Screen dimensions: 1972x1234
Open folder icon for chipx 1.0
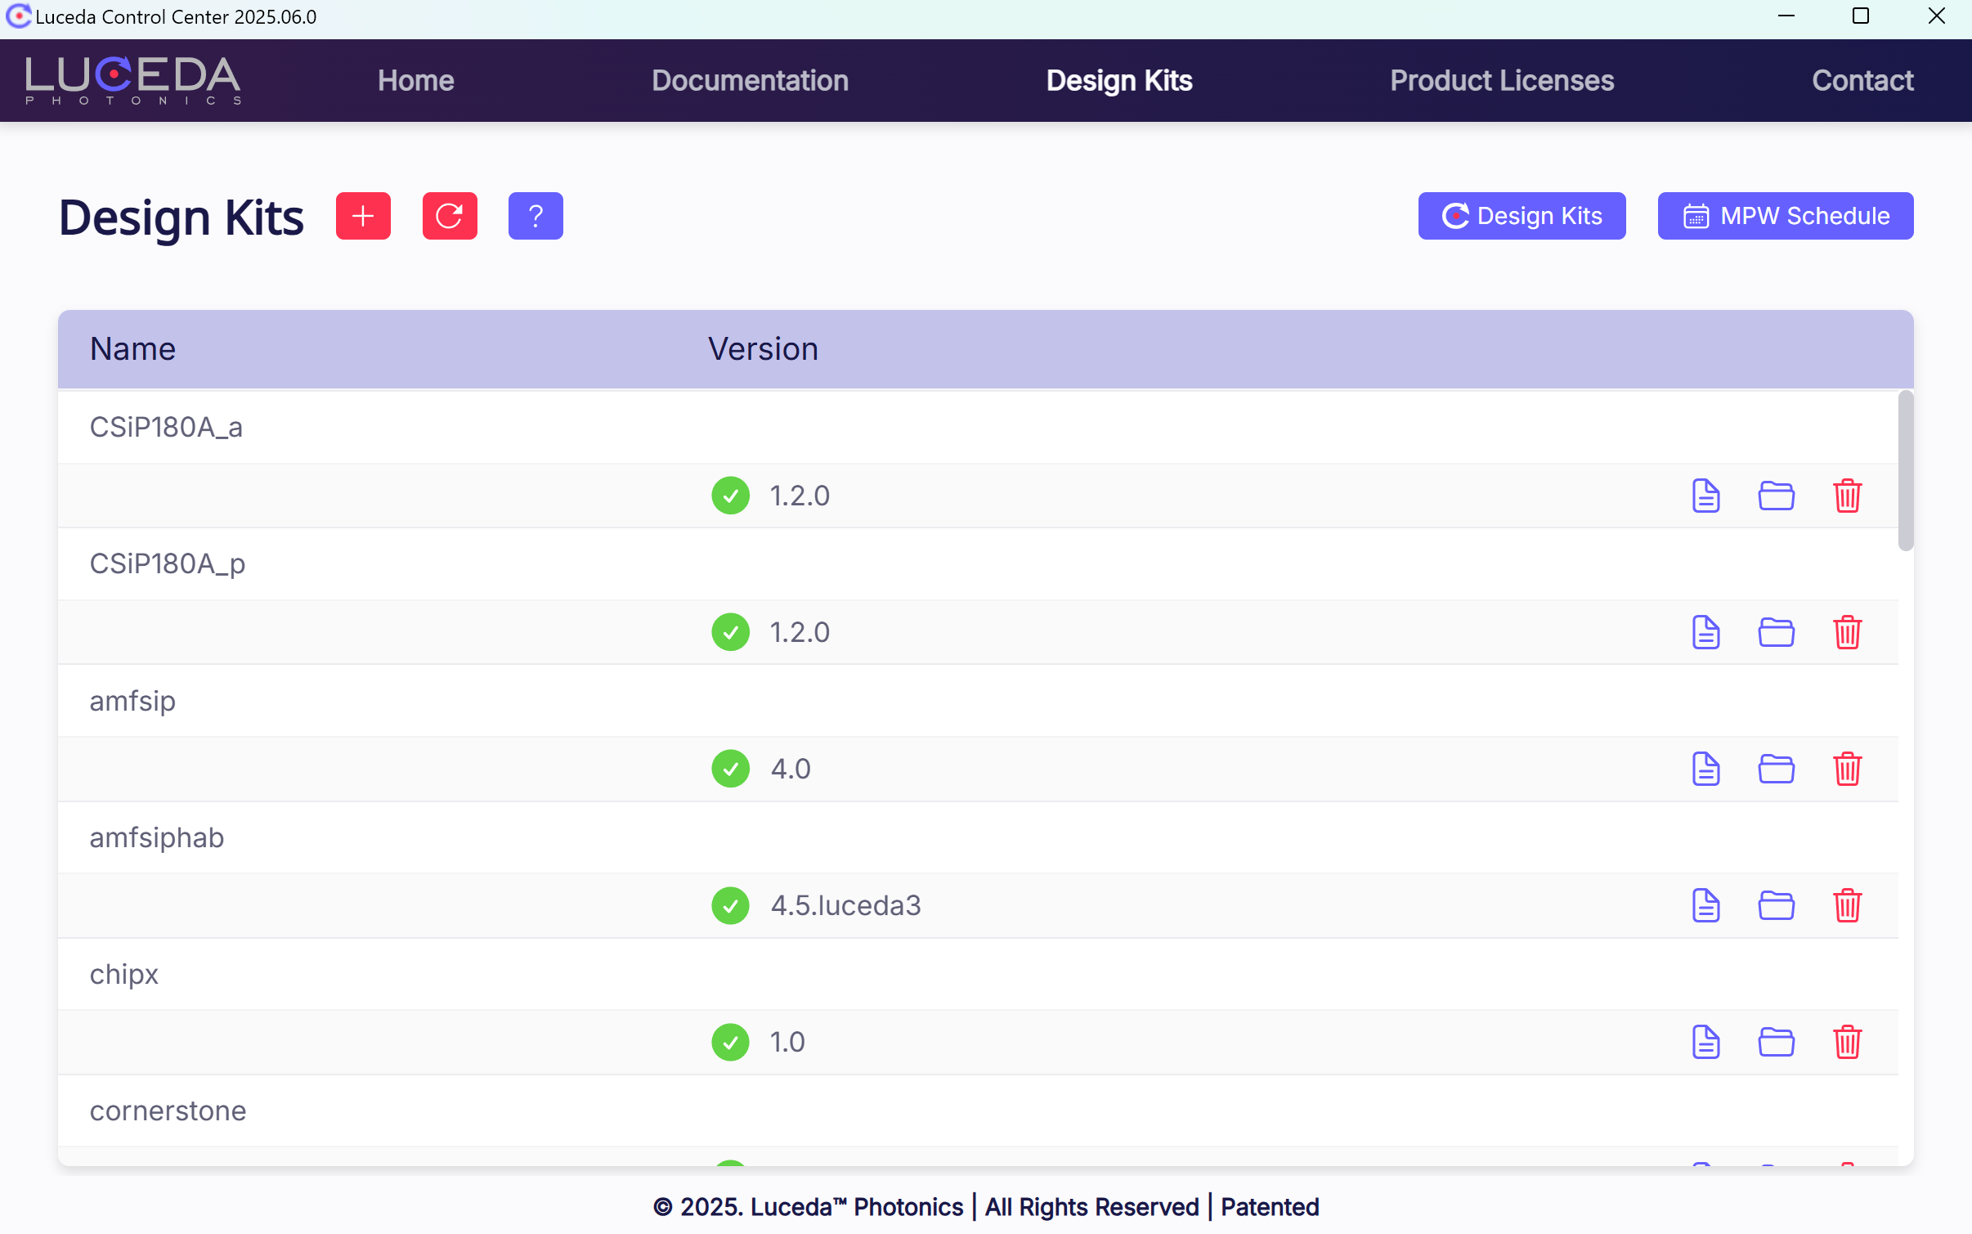pyautogui.click(x=1776, y=1042)
